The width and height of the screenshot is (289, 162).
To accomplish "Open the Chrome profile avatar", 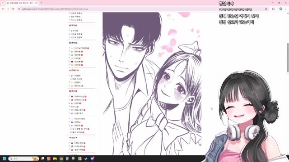I will [281, 9].
